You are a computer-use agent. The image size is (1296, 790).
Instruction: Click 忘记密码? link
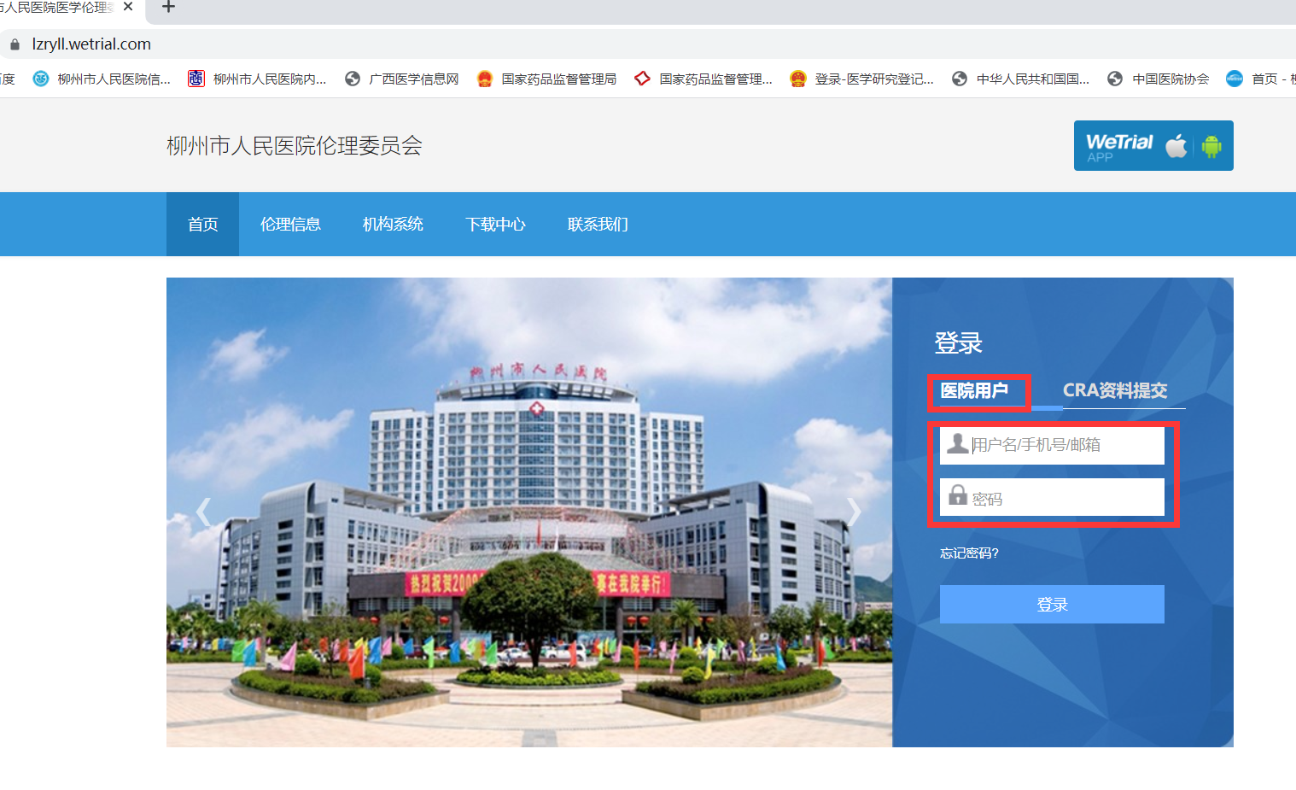coord(969,553)
